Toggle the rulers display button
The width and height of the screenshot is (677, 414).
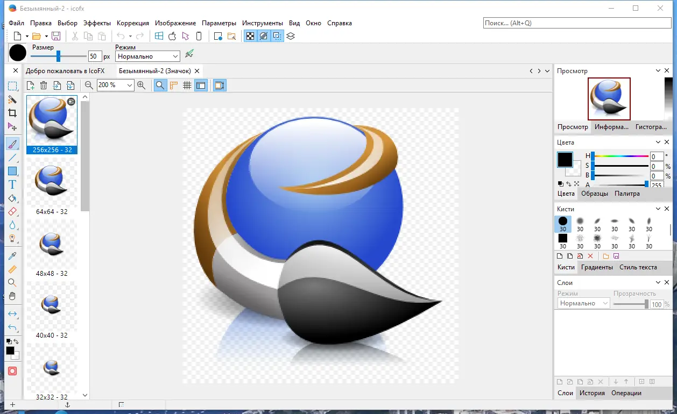pyautogui.click(x=174, y=85)
